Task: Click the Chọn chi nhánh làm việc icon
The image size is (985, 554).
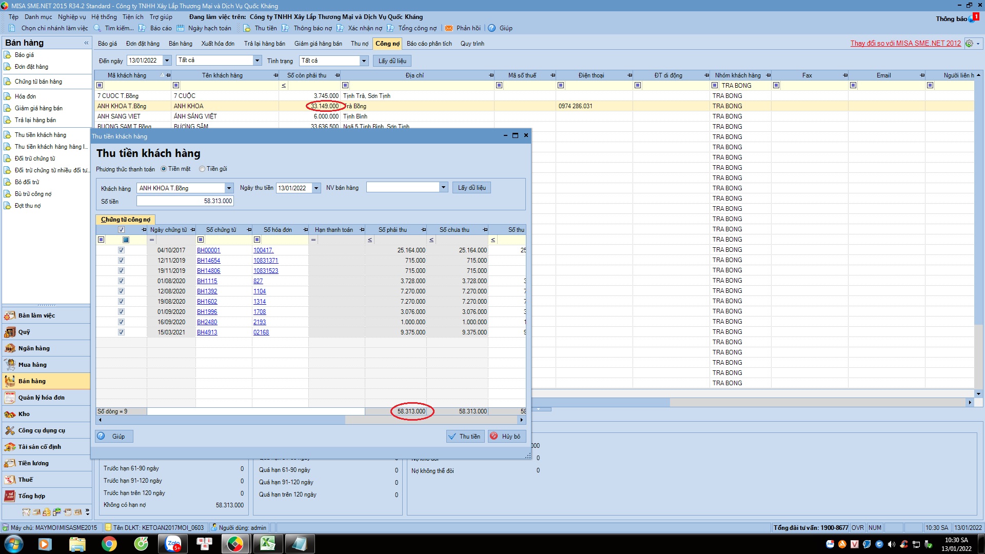Action: (12, 28)
